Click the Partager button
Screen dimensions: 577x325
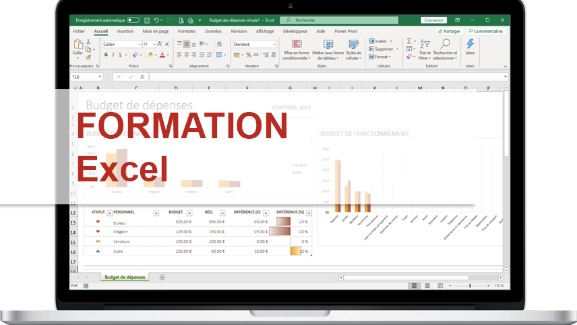click(450, 31)
